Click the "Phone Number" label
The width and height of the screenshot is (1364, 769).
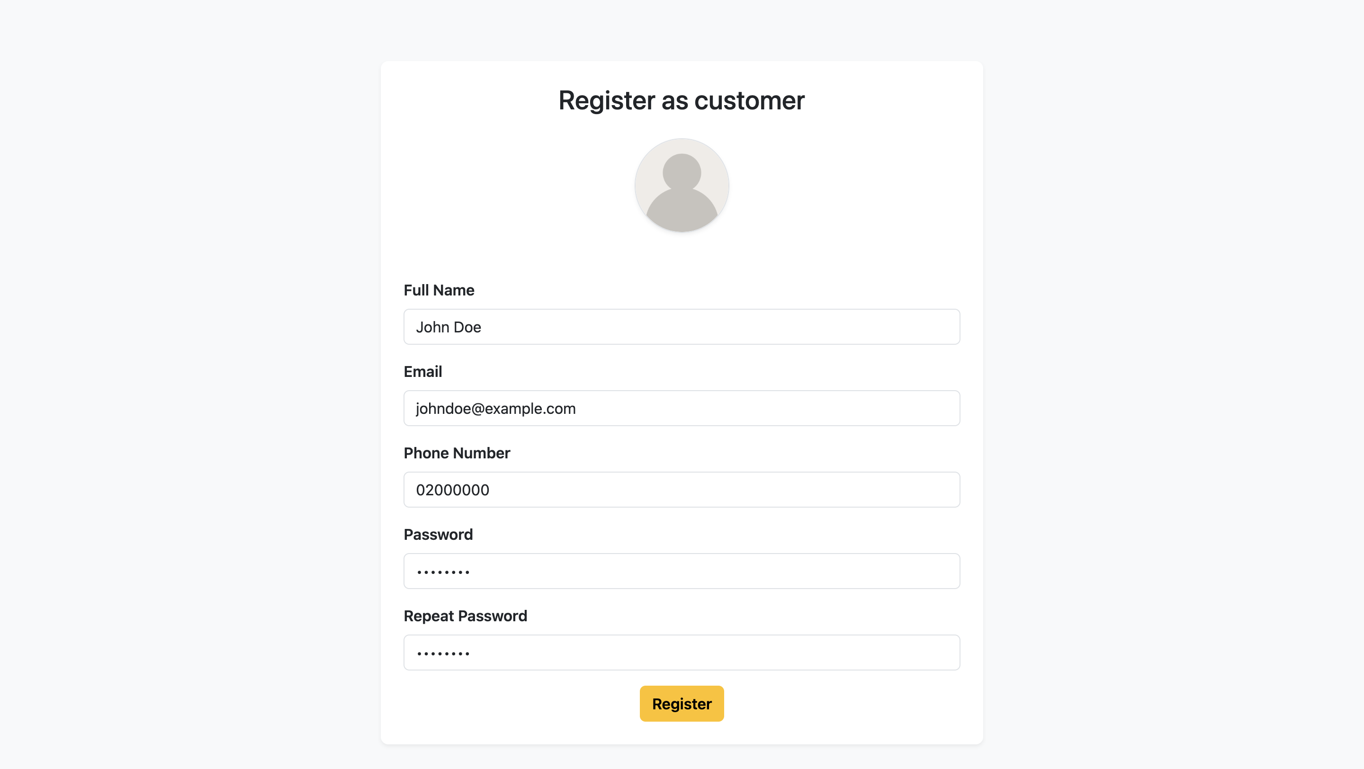click(x=457, y=453)
